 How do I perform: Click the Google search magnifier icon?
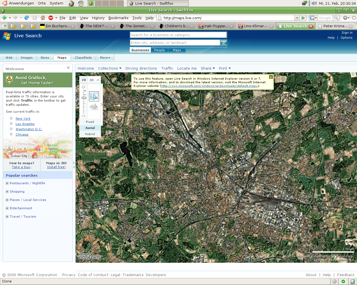click(x=336, y=18)
